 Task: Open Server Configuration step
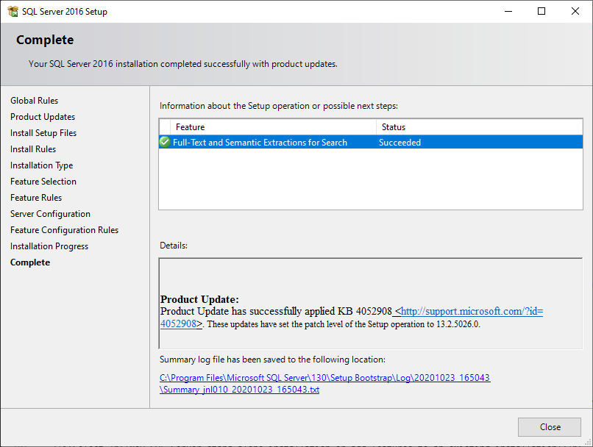(x=50, y=214)
